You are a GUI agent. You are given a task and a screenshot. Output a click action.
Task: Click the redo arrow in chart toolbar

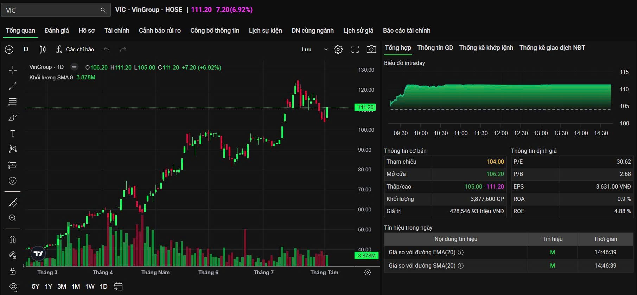(123, 50)
